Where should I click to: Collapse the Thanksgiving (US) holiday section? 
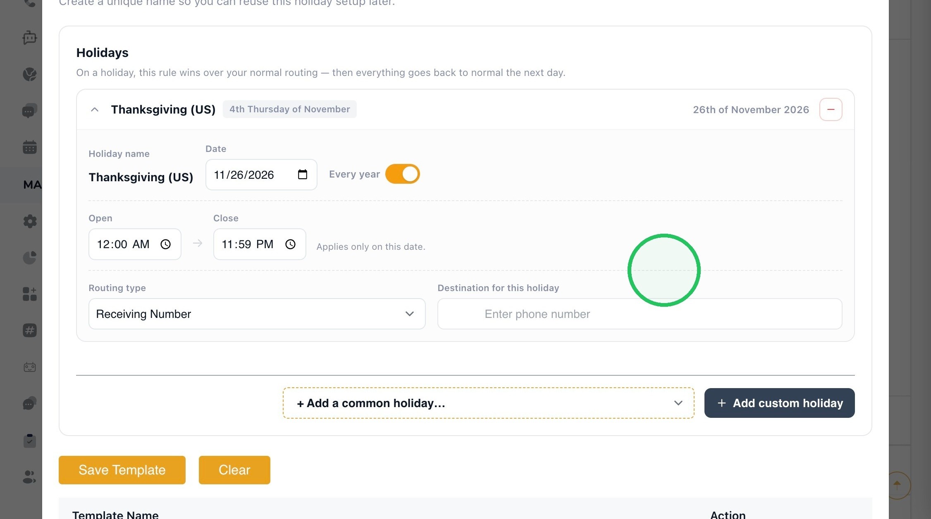coord(95,109)
